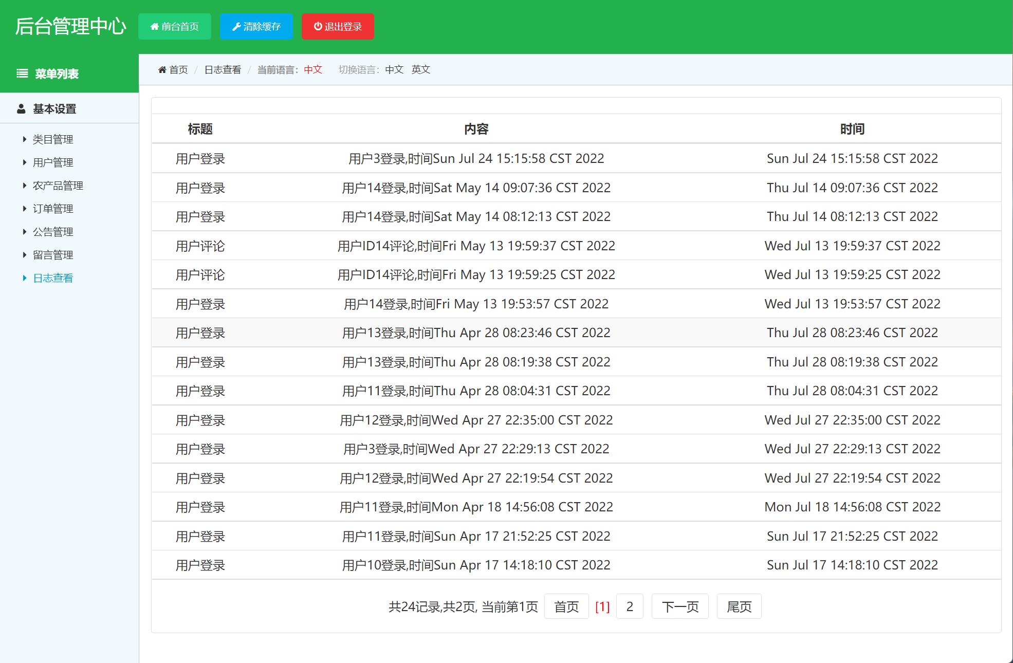Select 留言管理 in the sidebar menu

point(53,254)
